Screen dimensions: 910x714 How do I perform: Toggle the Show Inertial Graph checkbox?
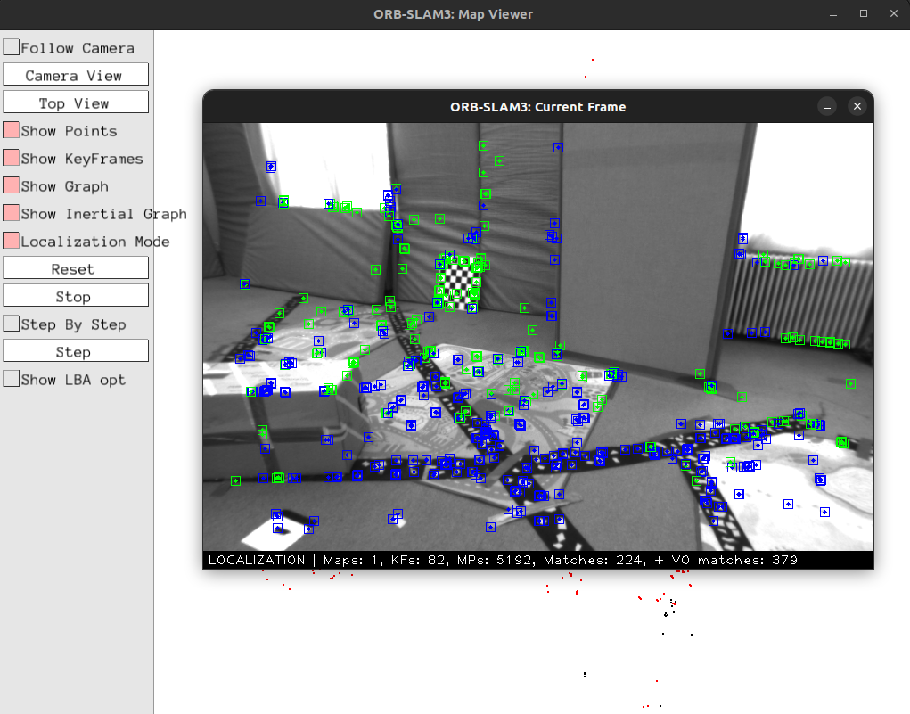pos(11,213)
